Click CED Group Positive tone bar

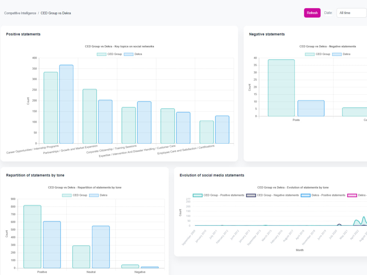coord(32,236)
